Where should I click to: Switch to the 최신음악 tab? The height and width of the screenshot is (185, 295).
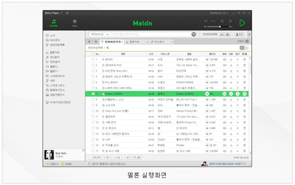pyautogui.click(x=159, y=42)
